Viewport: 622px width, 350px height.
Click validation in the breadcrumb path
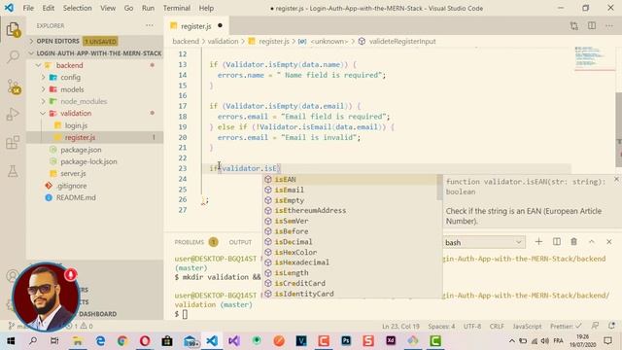click(x=223, y=41)
